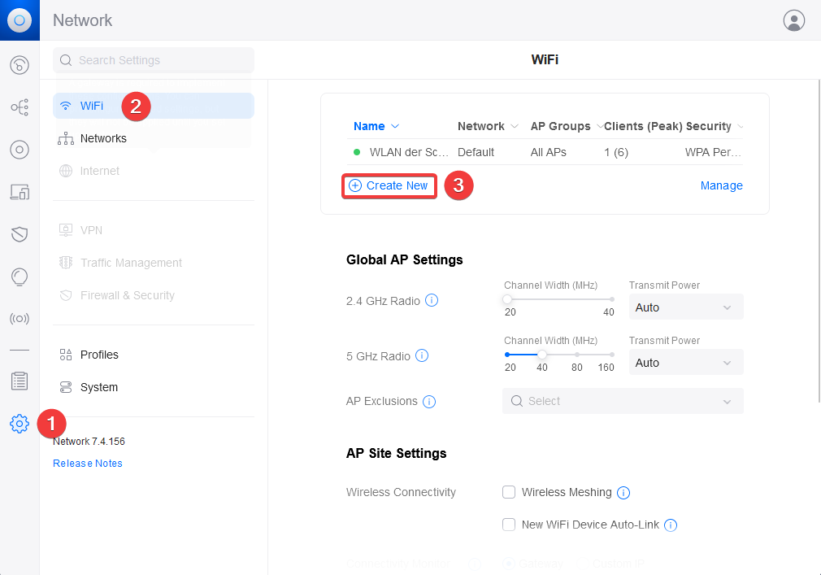
Task: Open the Release Notes link
Action: pos(88,464)
